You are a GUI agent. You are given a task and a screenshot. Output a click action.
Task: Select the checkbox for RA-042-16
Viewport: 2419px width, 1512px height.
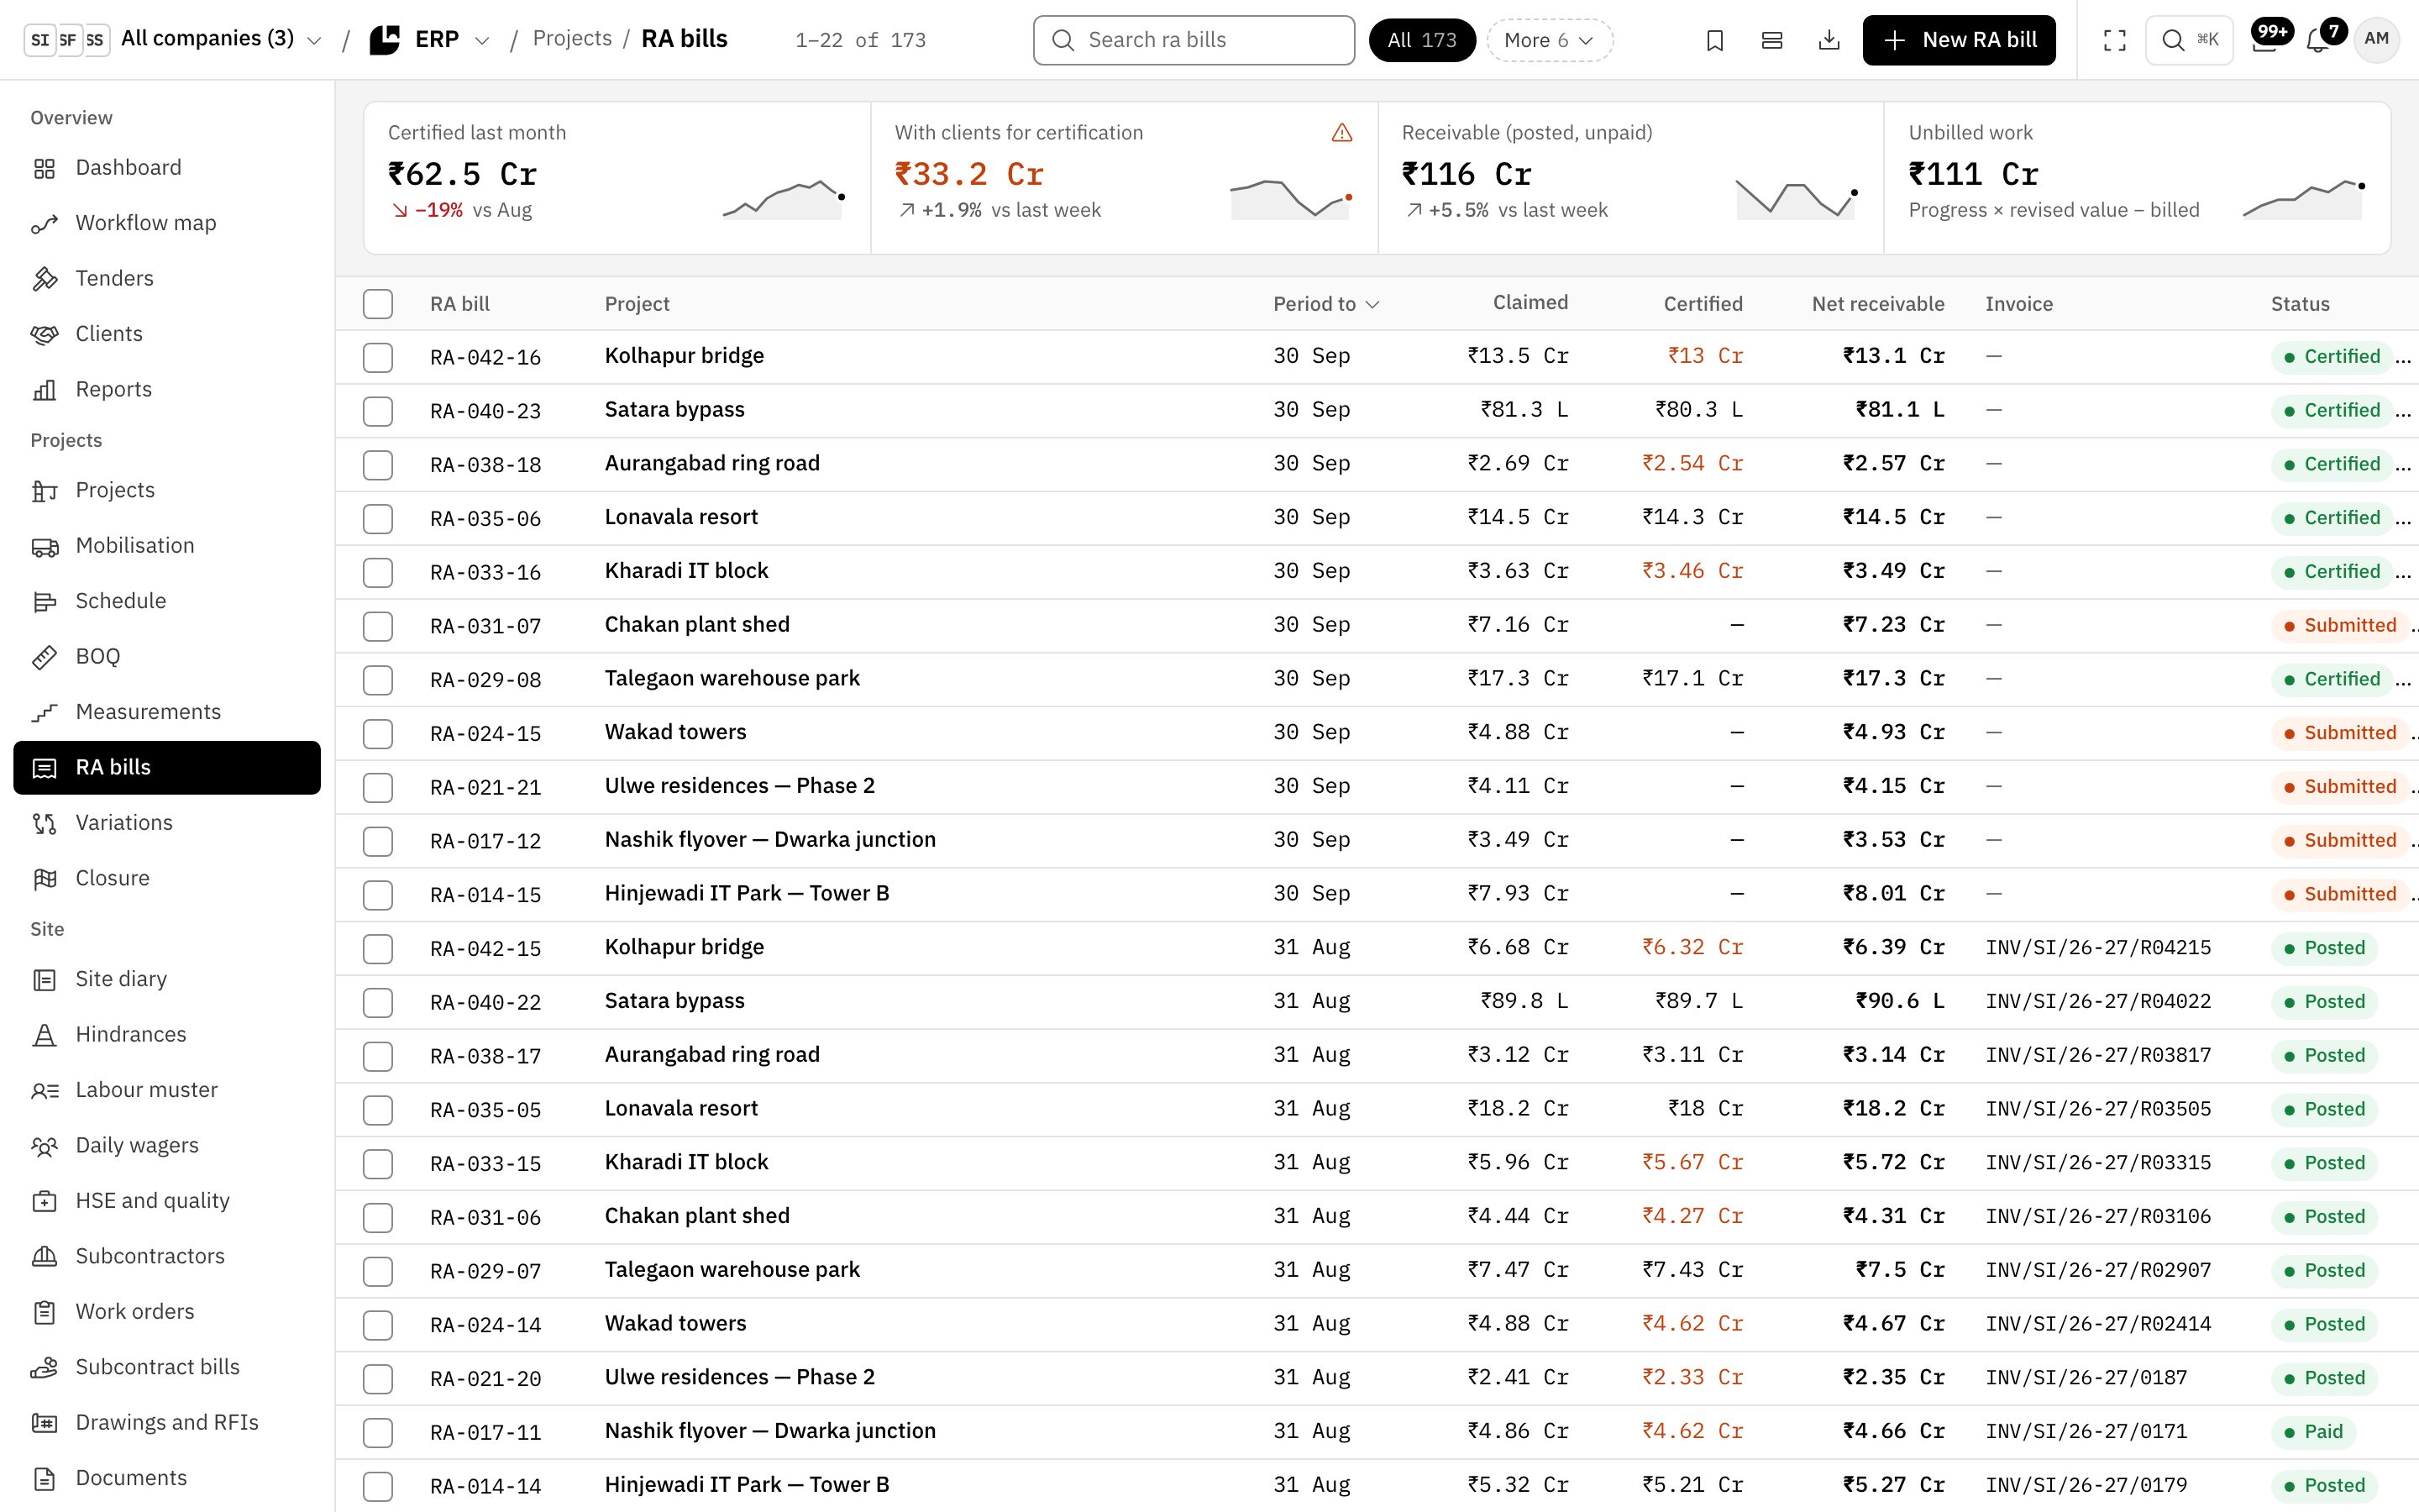click(x=378, y=358)
